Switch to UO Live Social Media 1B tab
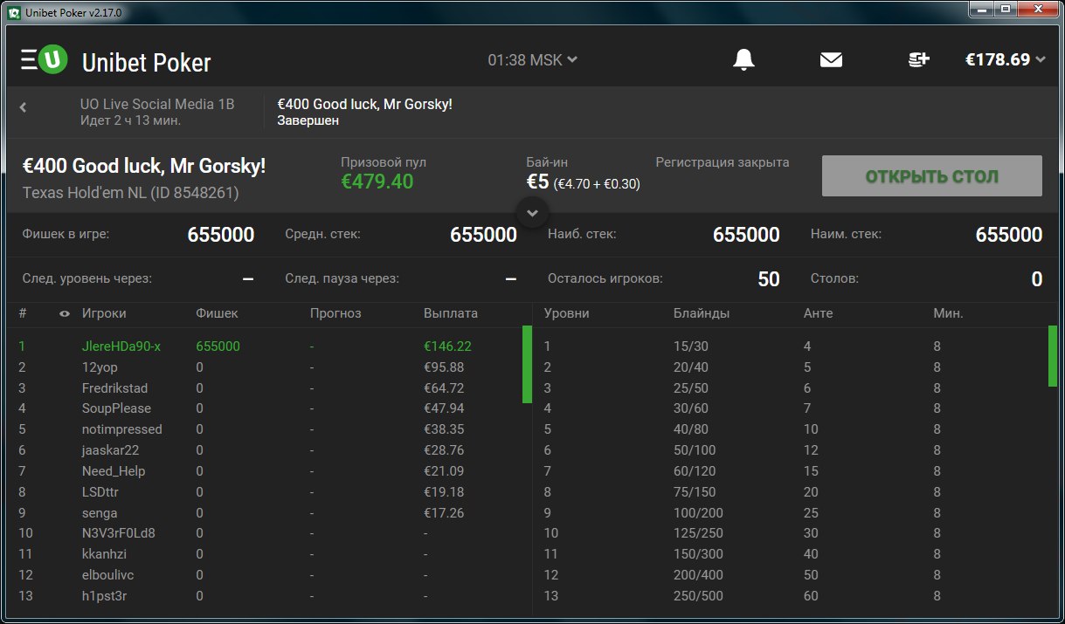Image resolution: width=1065 pixels, height=624 pixels. 157,112
